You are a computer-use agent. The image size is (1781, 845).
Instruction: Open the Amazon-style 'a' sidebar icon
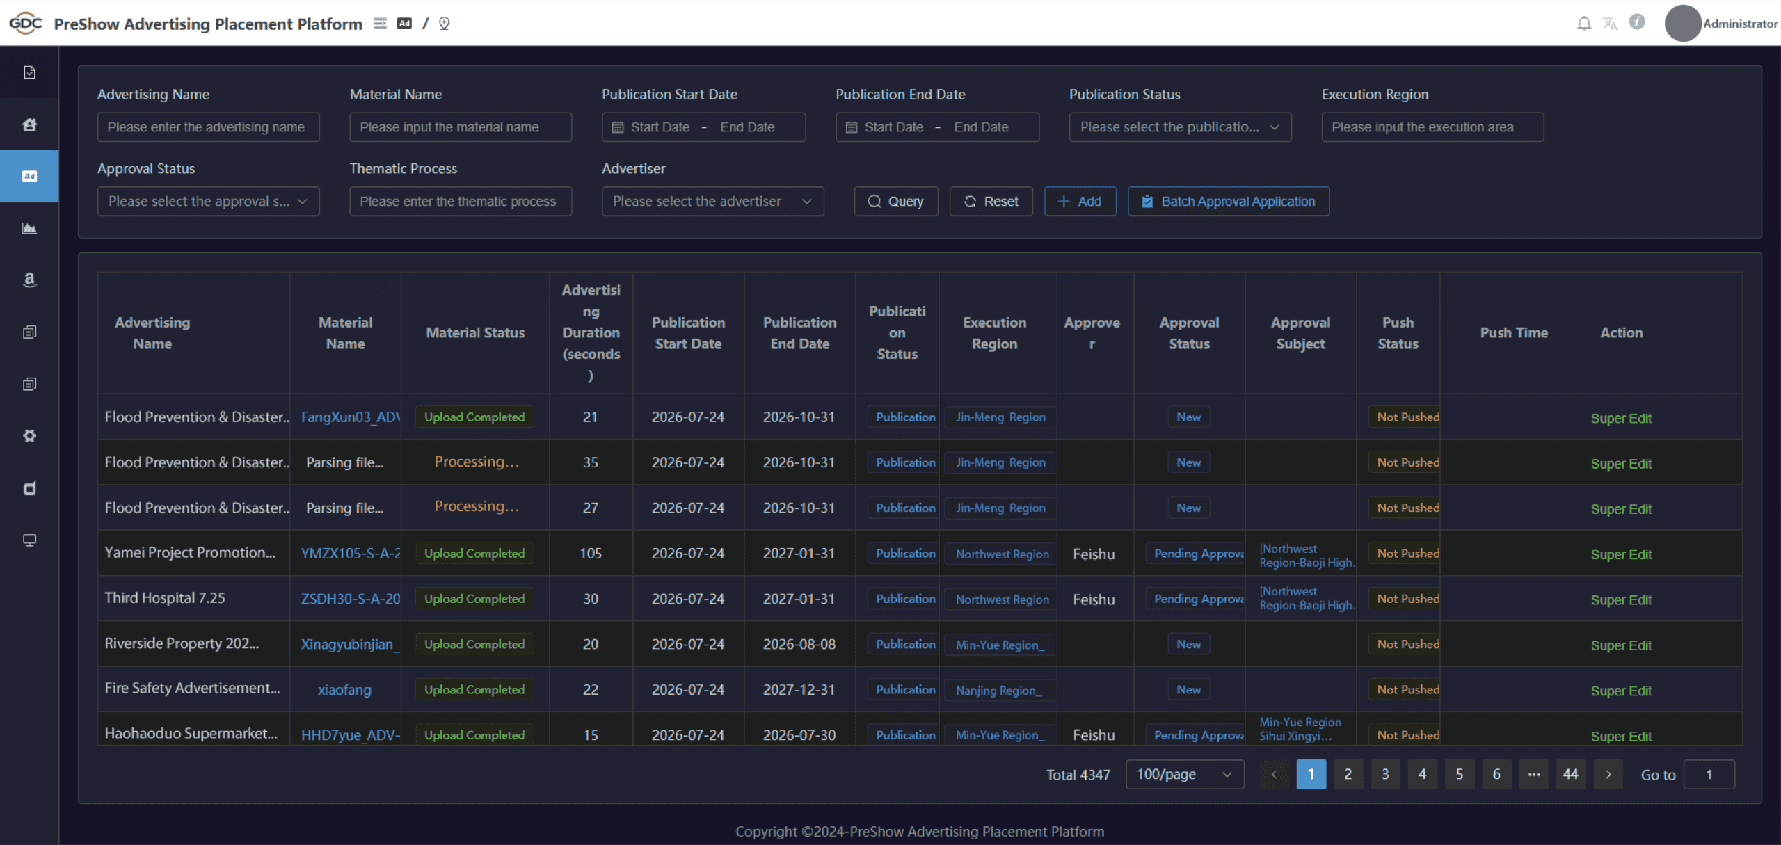29,280
